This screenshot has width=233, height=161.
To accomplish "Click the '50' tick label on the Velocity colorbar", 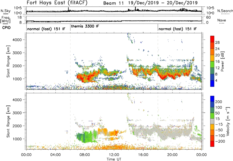I will click(217, 113).
